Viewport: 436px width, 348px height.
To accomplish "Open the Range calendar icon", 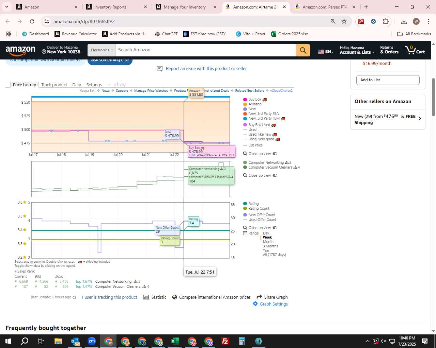I will tap(245, 233).
